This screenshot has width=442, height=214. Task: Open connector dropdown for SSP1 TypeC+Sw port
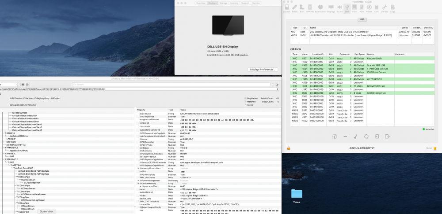(x=344, y=111)
